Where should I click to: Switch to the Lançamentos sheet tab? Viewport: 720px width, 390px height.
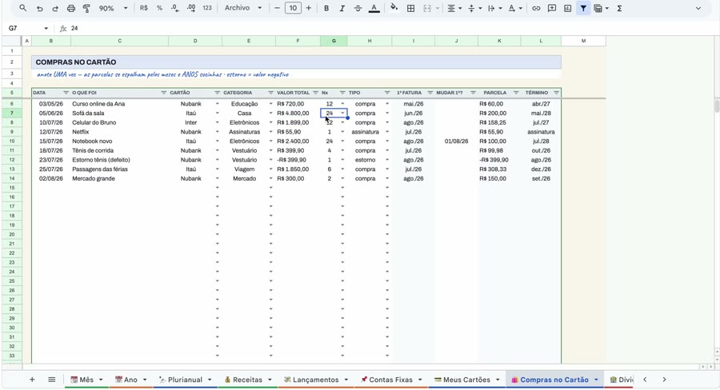tap(315, 380)
